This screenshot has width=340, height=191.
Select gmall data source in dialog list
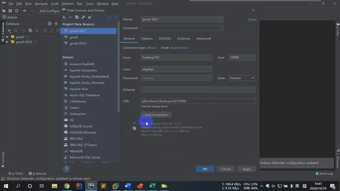click(x=89, y=37)
